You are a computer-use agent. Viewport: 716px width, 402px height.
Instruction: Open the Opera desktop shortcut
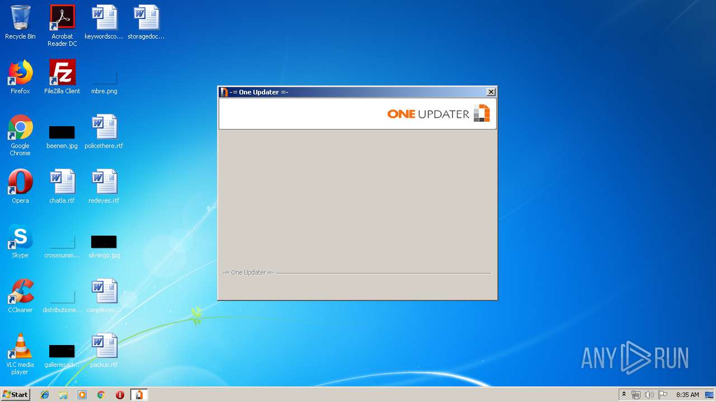(x=20, y=186)
